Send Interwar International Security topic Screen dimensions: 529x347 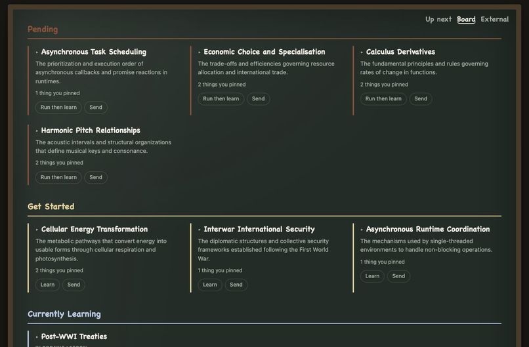(236, 285)
